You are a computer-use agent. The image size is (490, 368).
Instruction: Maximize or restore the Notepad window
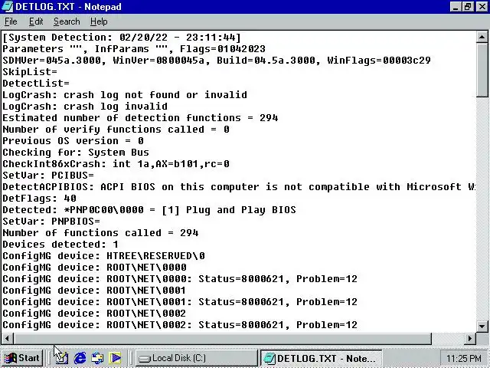click(x=468, y=7)
